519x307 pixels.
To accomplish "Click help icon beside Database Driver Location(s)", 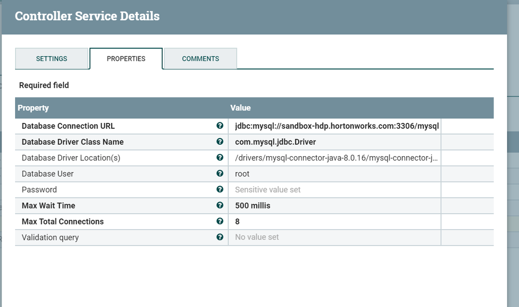I will click(220, 158).
